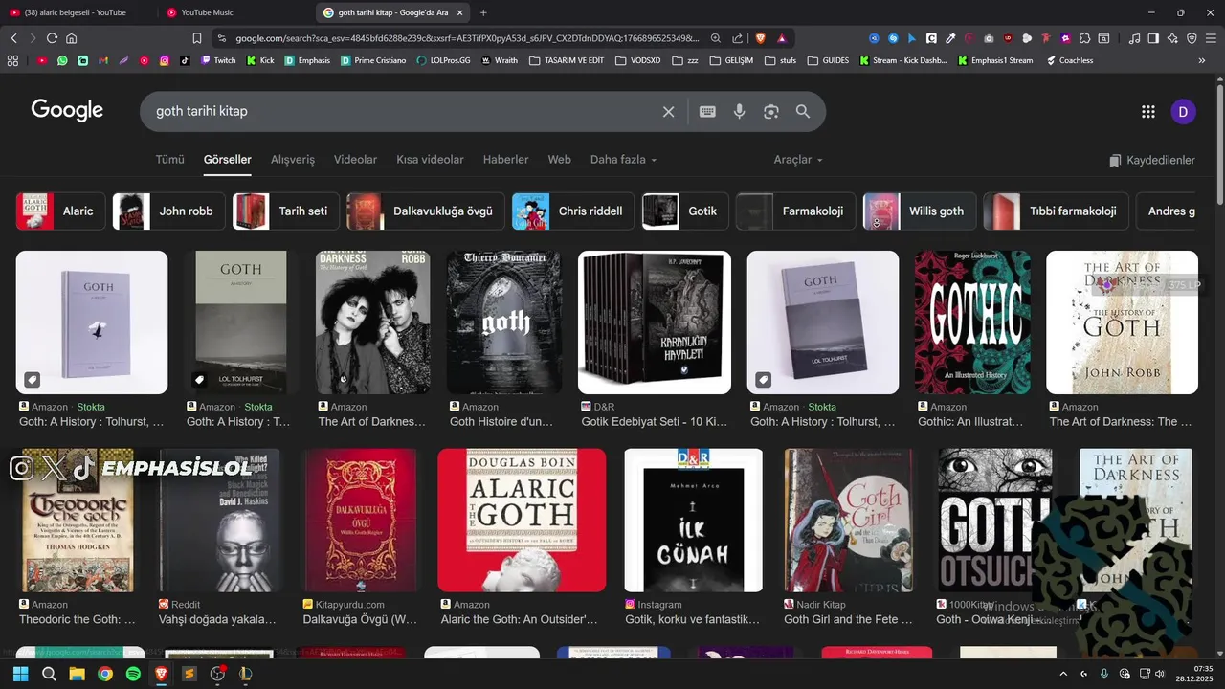
Task: Open the Instagram bookmark icon
Action: coord(165,60)
